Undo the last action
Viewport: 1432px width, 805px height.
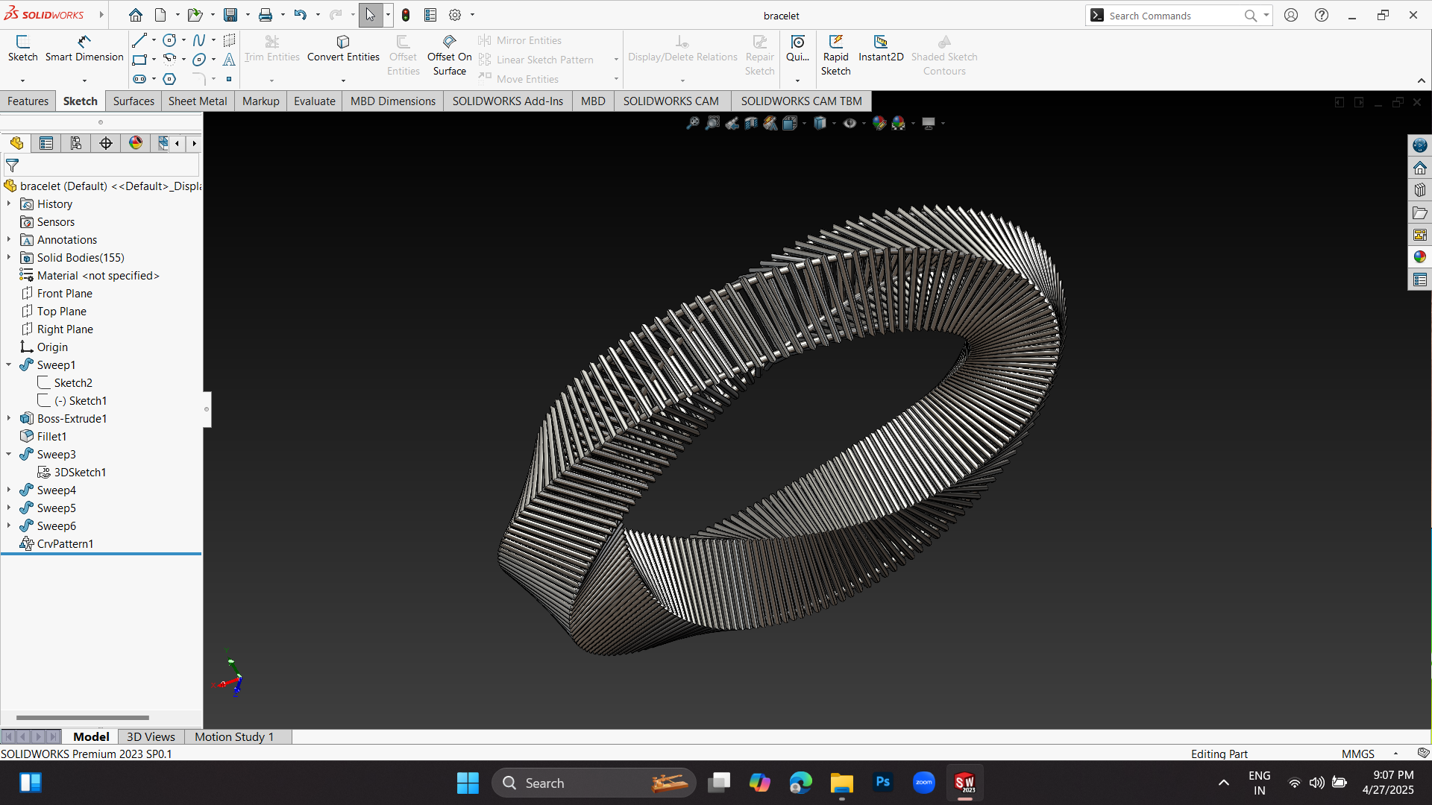[x=300, y=15]
